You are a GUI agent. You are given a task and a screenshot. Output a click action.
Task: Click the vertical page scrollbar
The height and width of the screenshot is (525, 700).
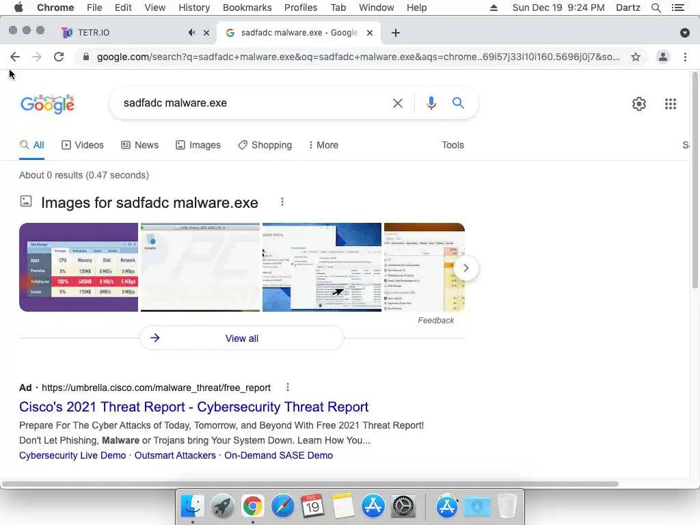click(695, 180)
